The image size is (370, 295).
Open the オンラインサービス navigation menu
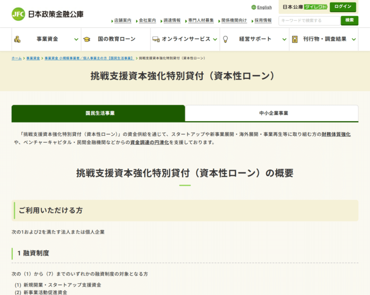(185, 39)
